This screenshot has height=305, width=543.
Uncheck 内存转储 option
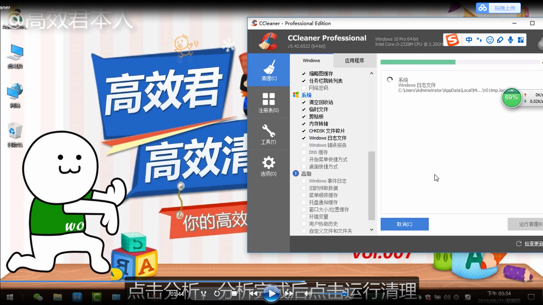304,124
